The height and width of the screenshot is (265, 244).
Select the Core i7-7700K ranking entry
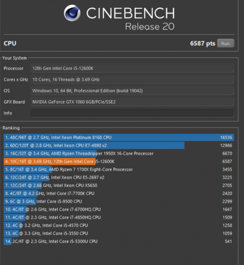coord(119,193)
